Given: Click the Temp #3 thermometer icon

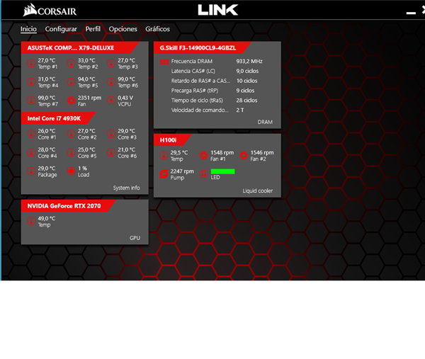Looking at the screenshot, I should (111, 64).
